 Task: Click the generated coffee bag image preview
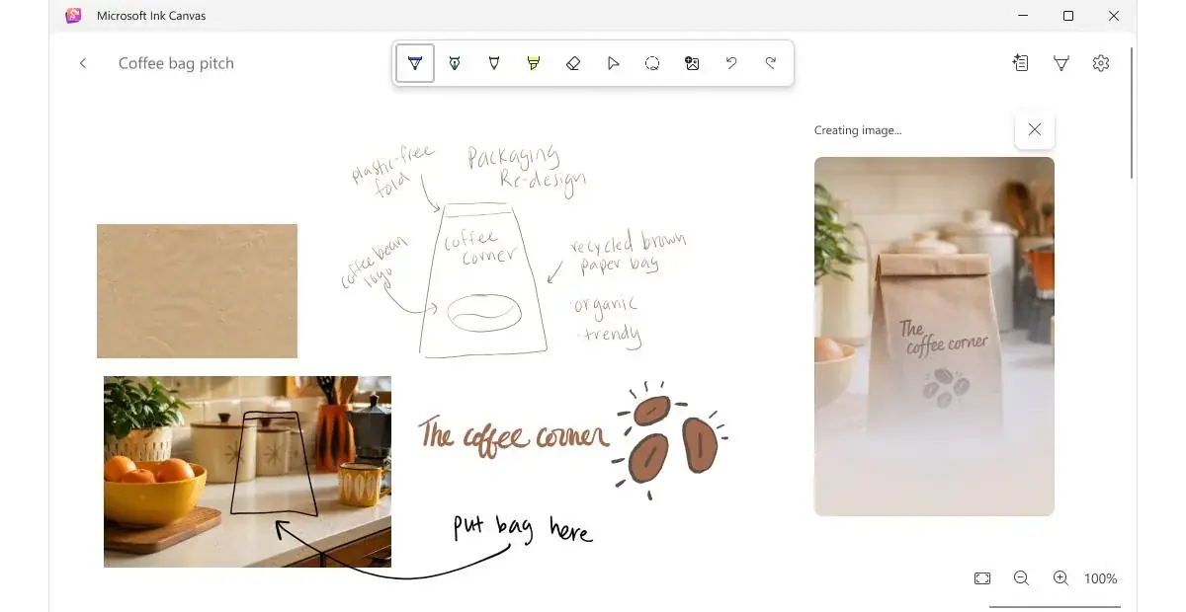934,337
